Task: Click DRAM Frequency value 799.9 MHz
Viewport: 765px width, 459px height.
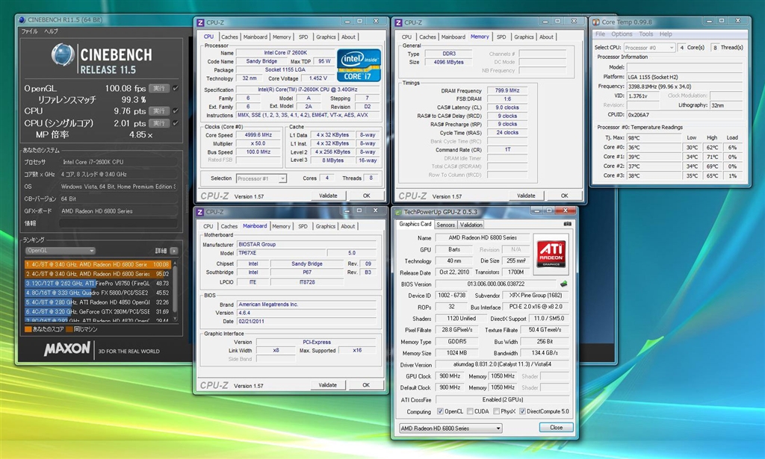Action: coord(507,90)
